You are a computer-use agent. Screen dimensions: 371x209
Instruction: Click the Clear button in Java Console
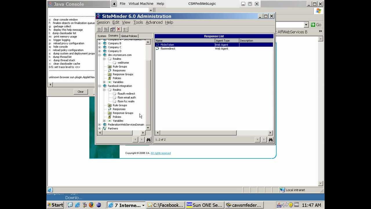coord(81,92)
